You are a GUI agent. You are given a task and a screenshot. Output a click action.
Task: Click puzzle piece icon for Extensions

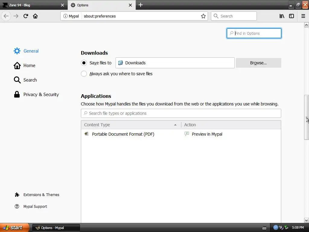(x=17, y=195)
